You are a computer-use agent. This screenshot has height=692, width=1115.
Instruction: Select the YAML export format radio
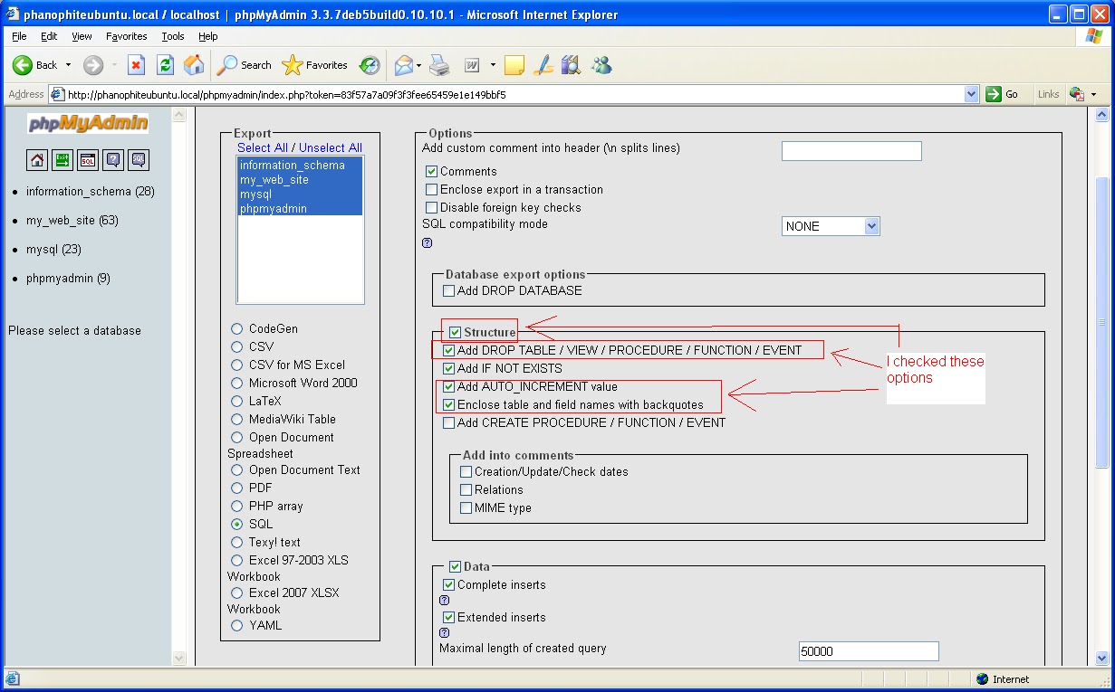click(x=237, y=625)
